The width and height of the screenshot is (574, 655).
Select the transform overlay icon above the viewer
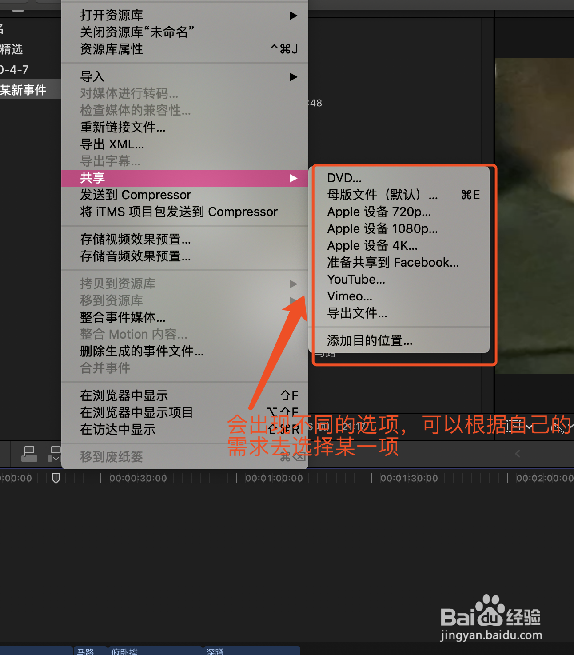514,426
